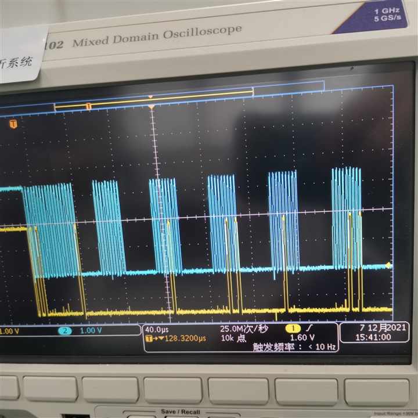Select the 40.0µs horizontal scale readout
Image resolution: width=418 pixels, height=418 pixels.
157,330
